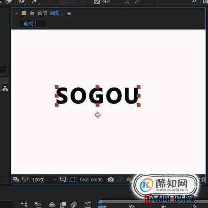Show the channel and color management icon
The width and height of the screenshot is (208, 208).
129,179
